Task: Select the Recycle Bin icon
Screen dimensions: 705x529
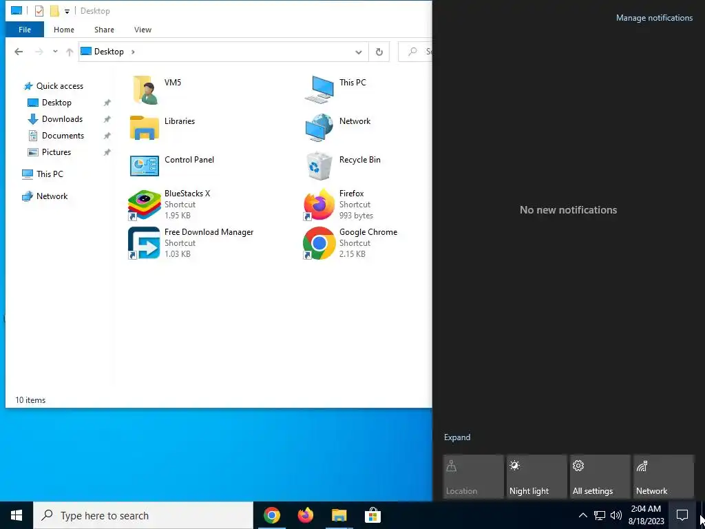Action: point(319,166)
